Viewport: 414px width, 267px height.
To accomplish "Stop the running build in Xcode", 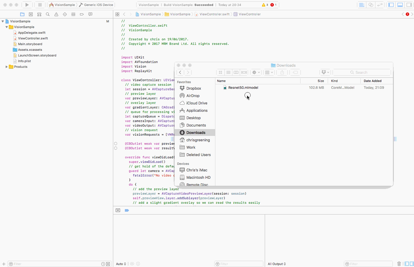I will click(39, 5).
